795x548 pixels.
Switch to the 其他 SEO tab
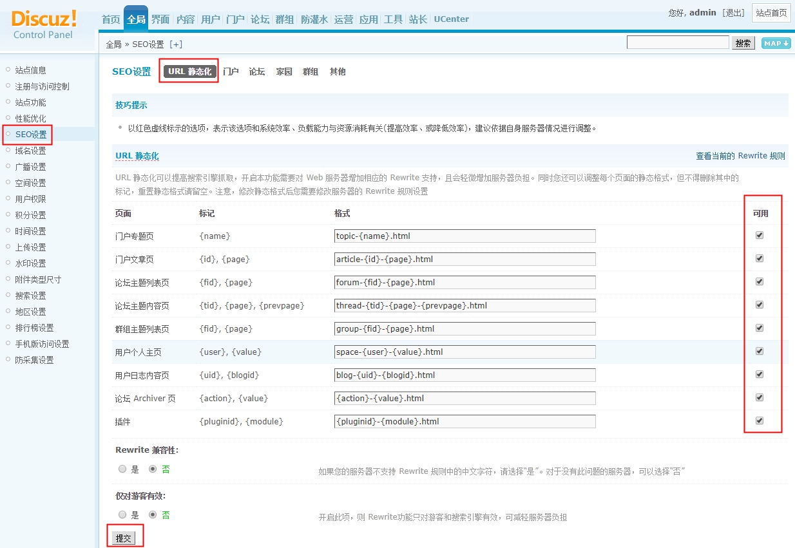pos(338,71)
